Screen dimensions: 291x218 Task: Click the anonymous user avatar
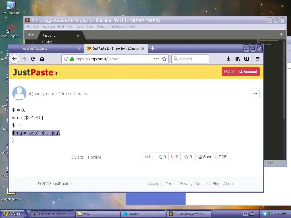pyautogui.click(x=19, y=93)
